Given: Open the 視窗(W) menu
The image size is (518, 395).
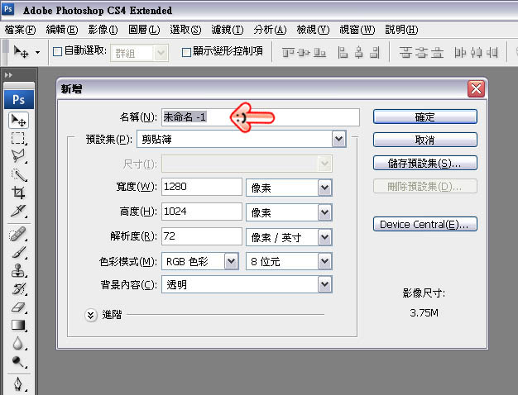Looking at the screenshot, I should click(x=357, y=30).
